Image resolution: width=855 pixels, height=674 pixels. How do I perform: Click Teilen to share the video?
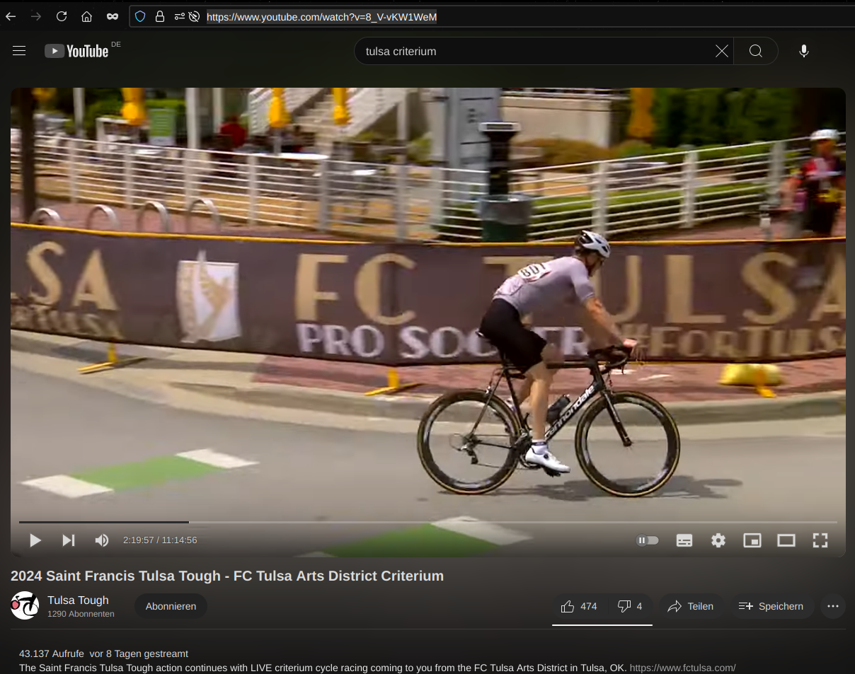pos(691,606)
